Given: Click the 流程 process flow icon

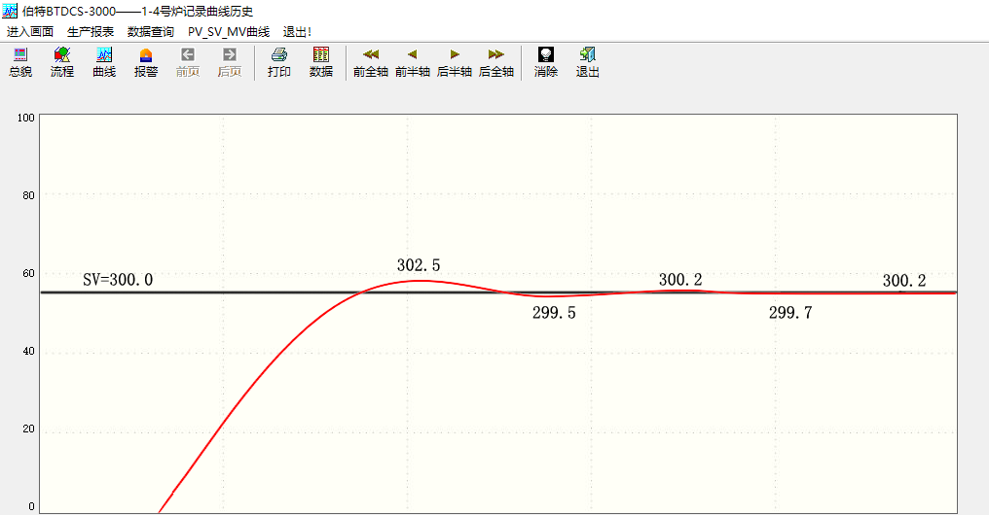Looking at the screenshot, I should (x=62, y=62).
